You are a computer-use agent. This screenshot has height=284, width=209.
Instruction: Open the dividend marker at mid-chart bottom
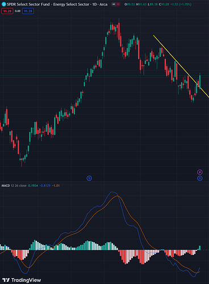pyautogui.click(x=89, y=178)
